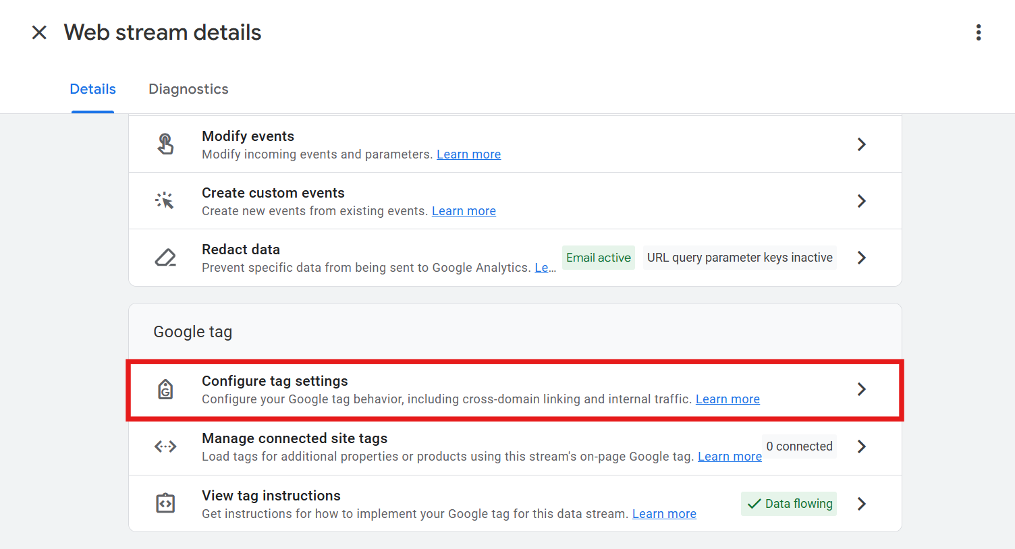This screenshot has height=549, width=1015.
Task: Open Learn more link for Manage connected site tags
Action: click(730, 457)
